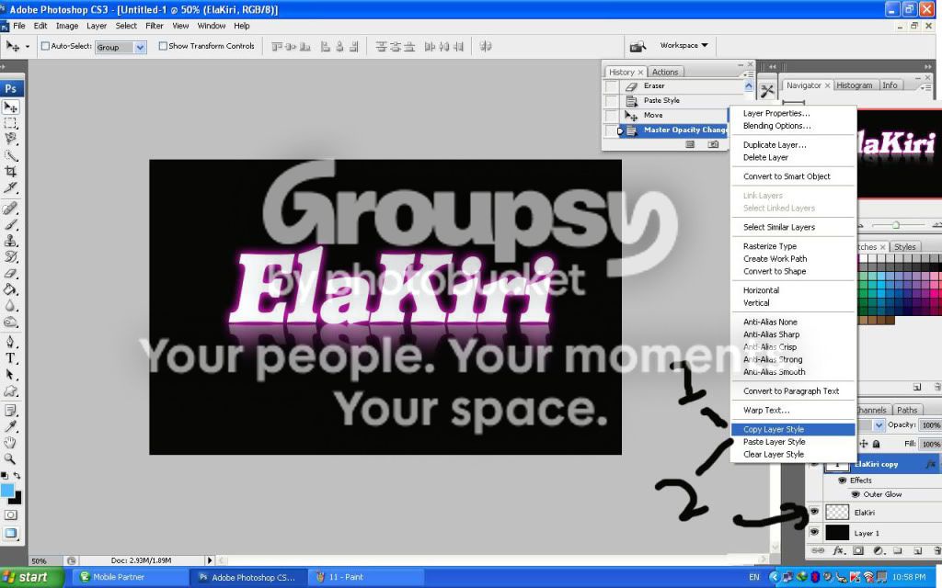Viewport: 942px width, 588px height.
Task: Hide the ElaKiri layer eye icon
Action: [x=814, y=512]
